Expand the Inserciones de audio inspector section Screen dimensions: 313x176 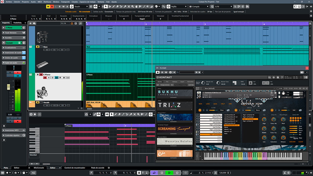(14, 53)
